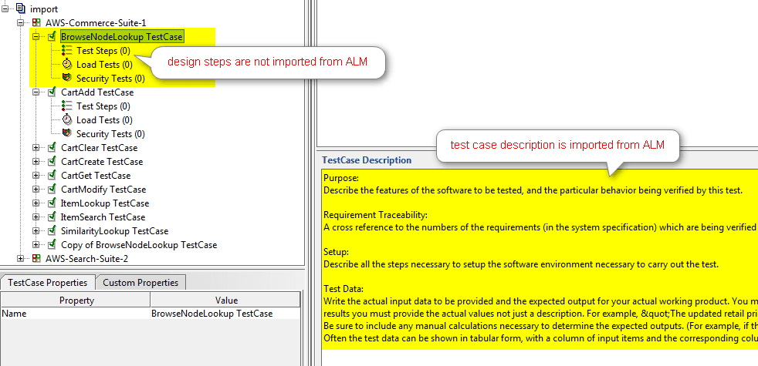Click the import project icon
The height and width of the screenshot is (366, 758).
(x=20, y=8)
